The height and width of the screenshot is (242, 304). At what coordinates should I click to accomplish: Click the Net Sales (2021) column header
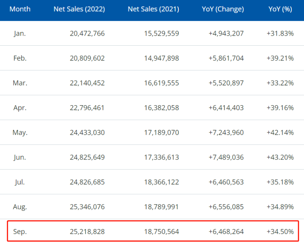[153, 9]
